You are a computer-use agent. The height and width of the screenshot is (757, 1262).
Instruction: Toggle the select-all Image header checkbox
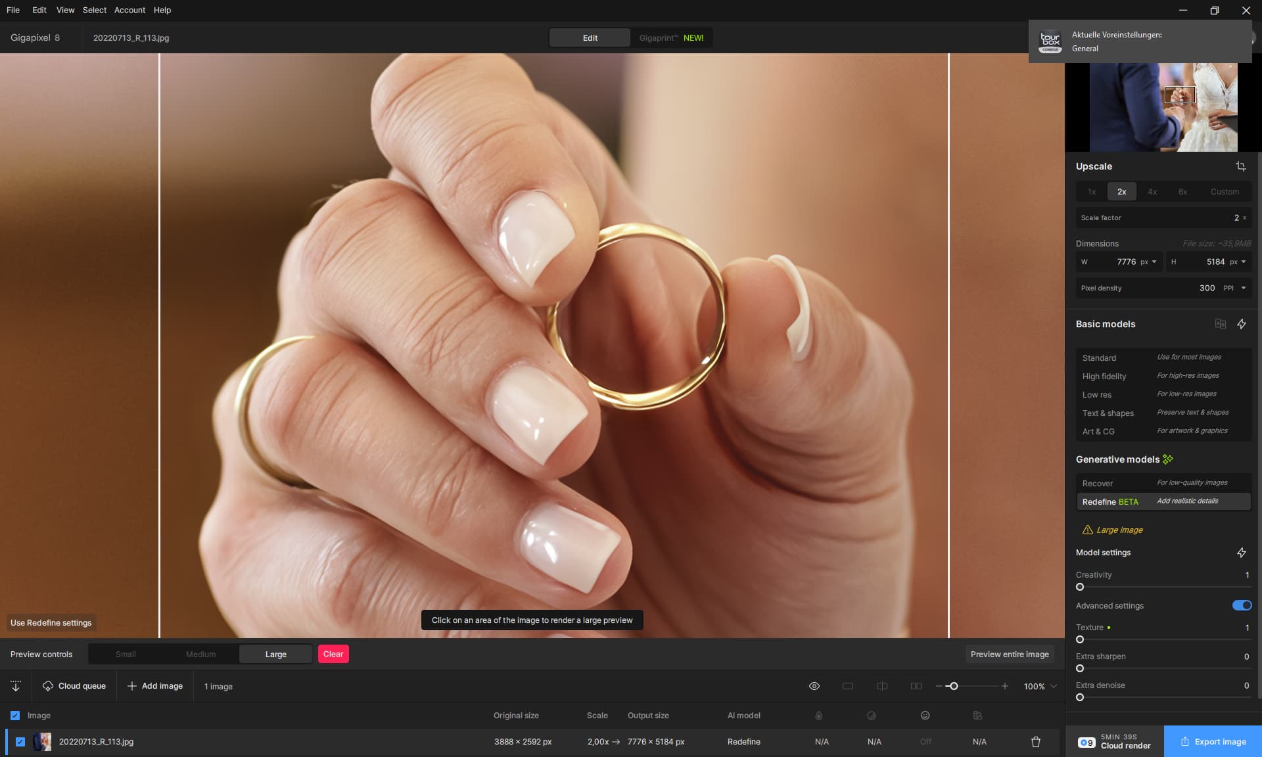[15, 716]
